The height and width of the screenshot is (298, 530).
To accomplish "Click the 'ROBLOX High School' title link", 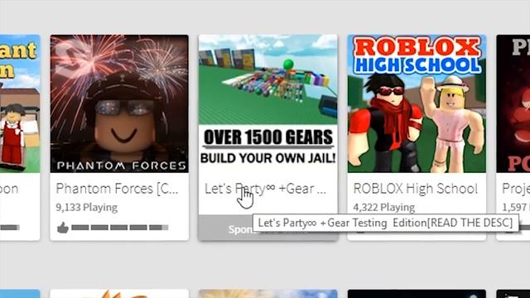I will (x=416, y=189).
